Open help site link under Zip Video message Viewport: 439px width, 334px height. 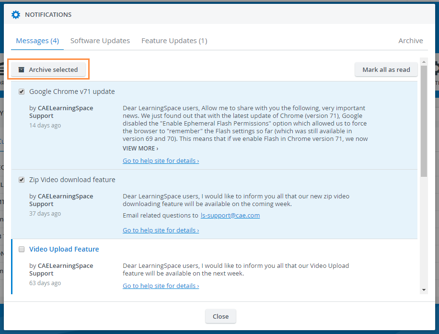[x=161, y=230]
